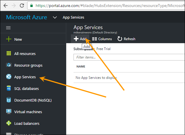Viewport: 185px width, 135px height.
Task: Click the DocumentDB (NoSQL) icon
Action: click(x=9, y=100)
